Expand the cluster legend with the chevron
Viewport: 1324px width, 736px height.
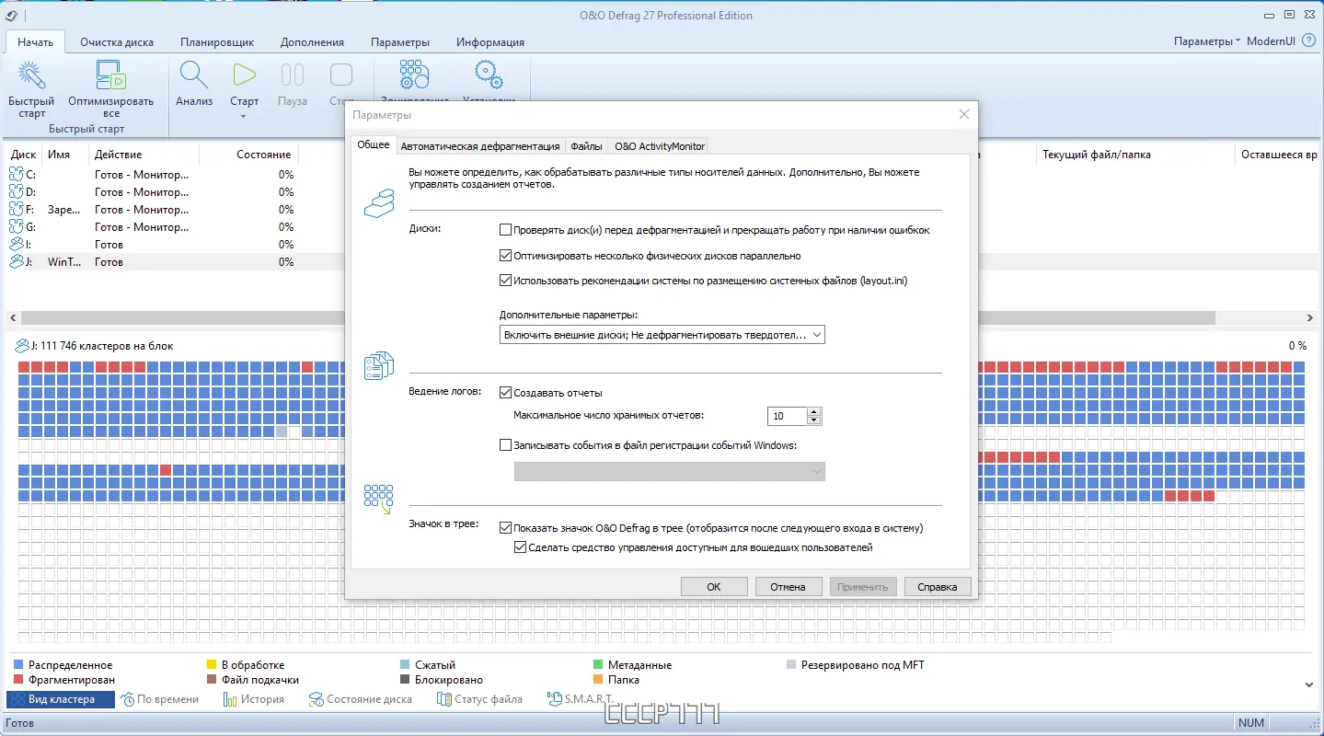[x=1309, y=684]
